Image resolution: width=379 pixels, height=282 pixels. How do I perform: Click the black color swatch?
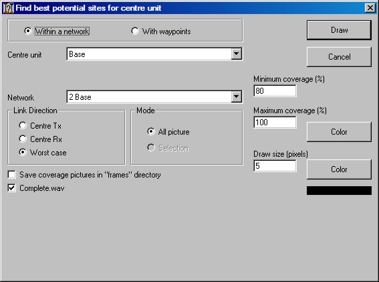click(x=339, y=190)
